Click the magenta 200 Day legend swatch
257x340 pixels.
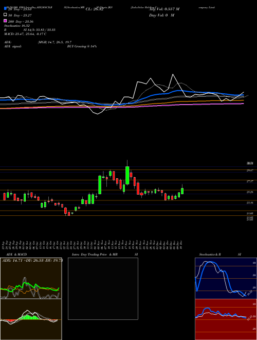pyautogui.click(x=5, y=21)
